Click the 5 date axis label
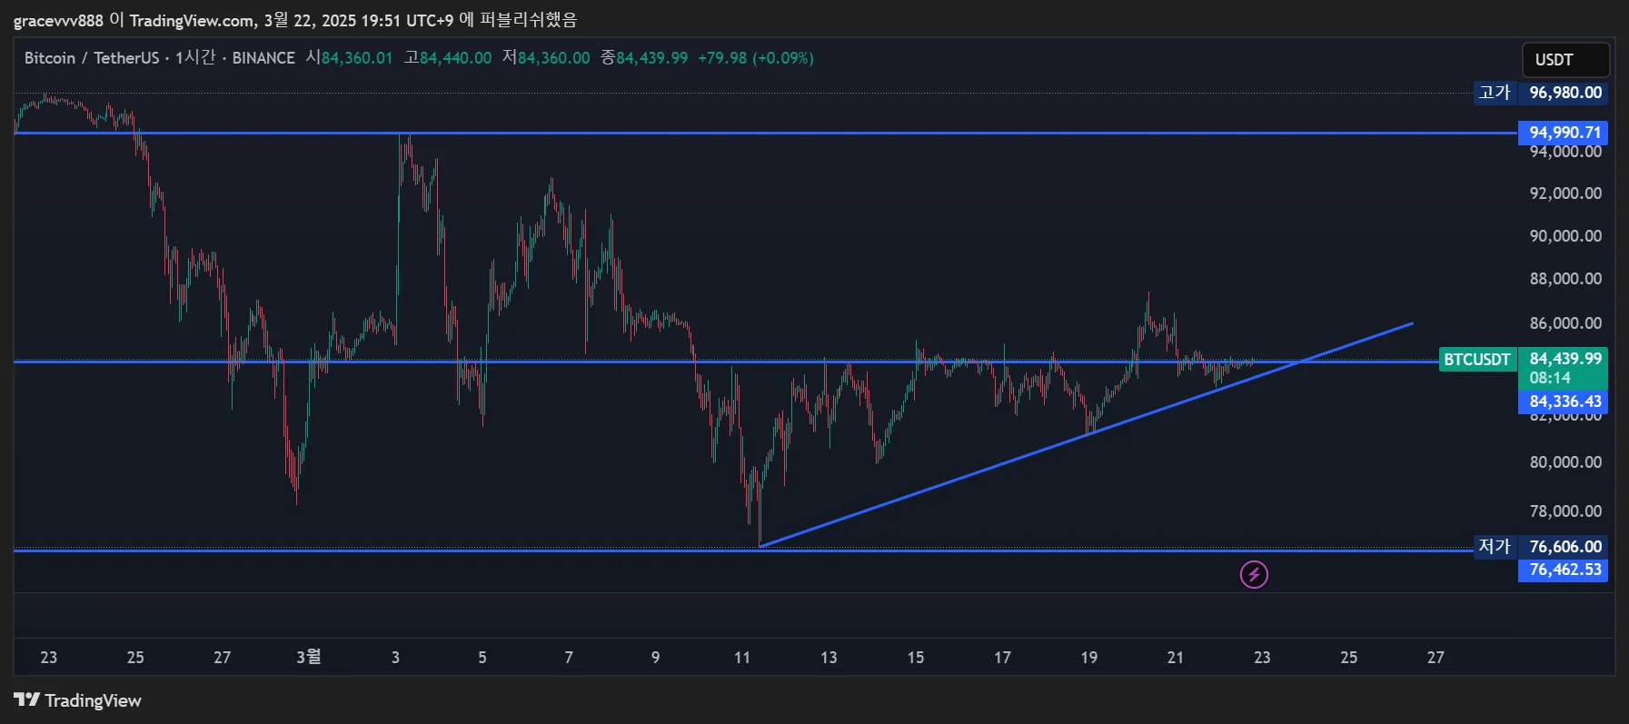Image resolution: width=1629 pixels, height=724 pixels. [482, 658]
